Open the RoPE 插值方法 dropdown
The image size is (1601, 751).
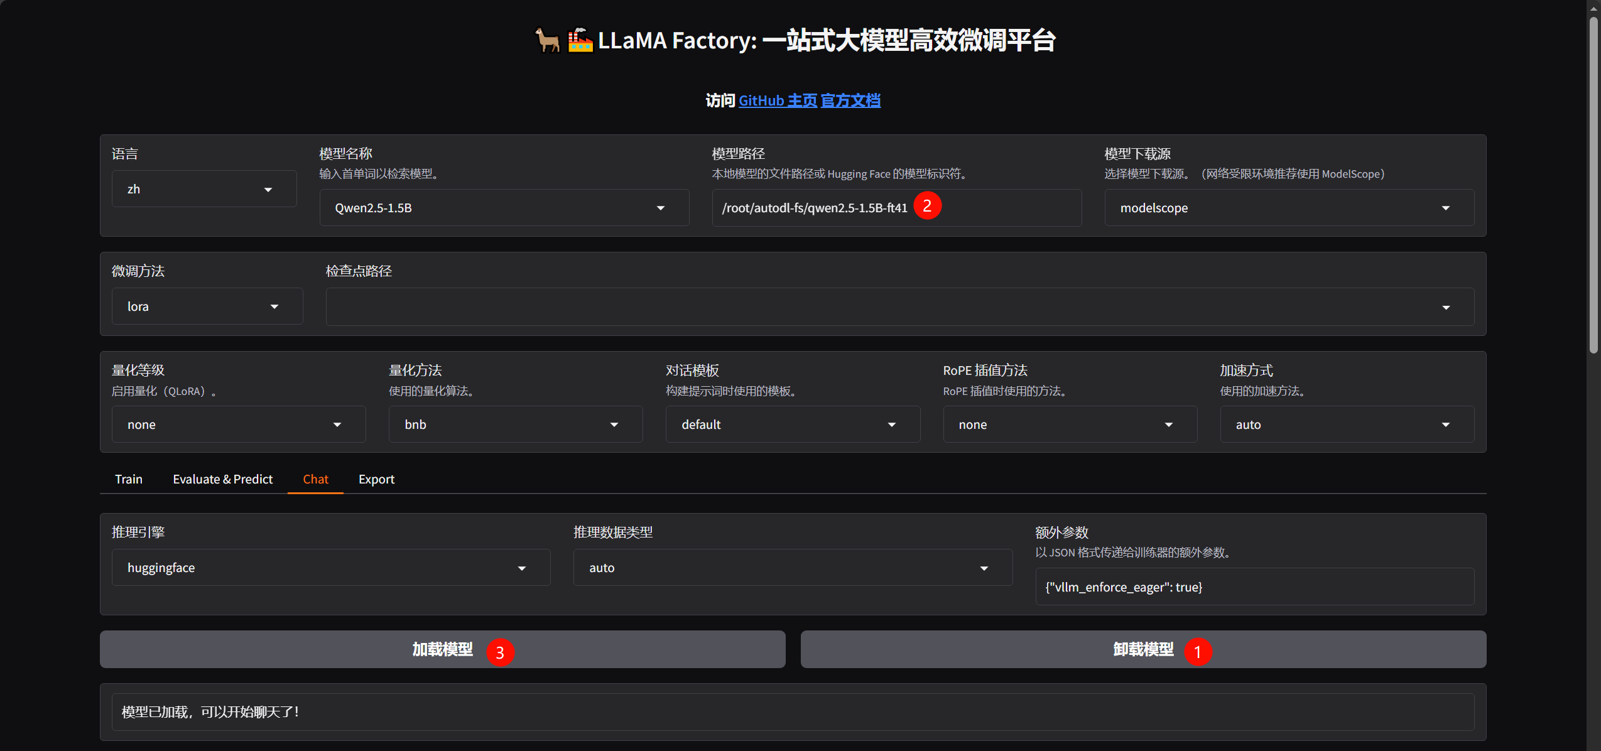(x=1069, y=424)
